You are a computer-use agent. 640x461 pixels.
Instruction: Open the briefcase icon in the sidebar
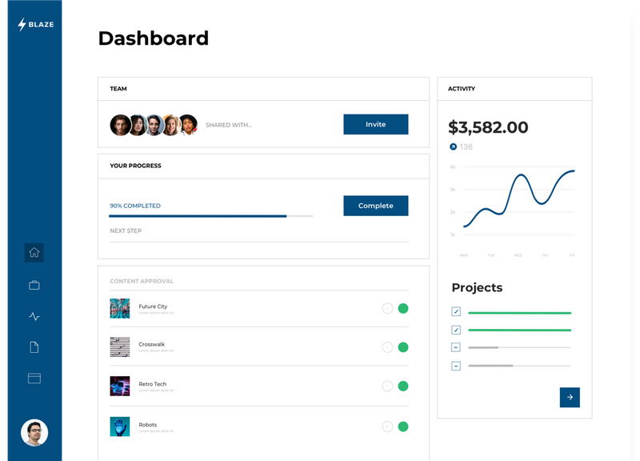[x=34, y=283]
